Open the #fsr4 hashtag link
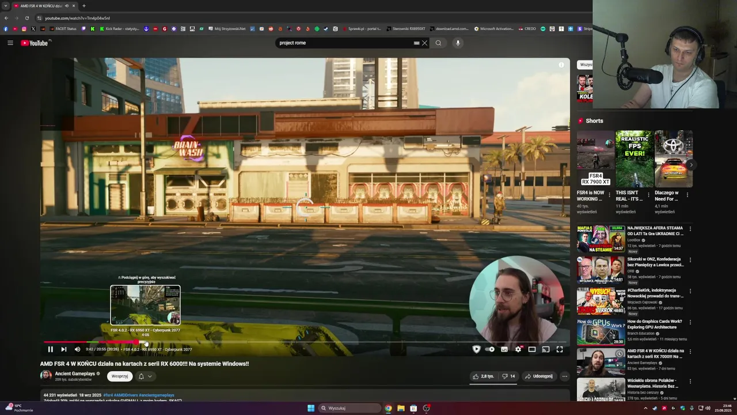The image size is (737, 415). [108, 395]
